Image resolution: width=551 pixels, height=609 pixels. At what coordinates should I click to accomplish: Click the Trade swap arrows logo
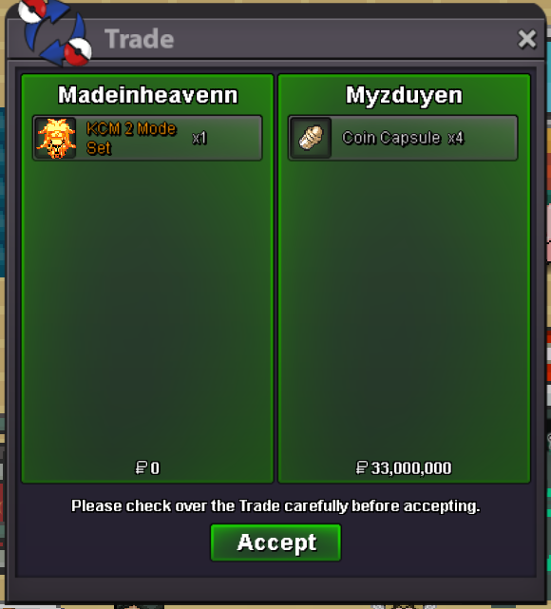(55, 32)
